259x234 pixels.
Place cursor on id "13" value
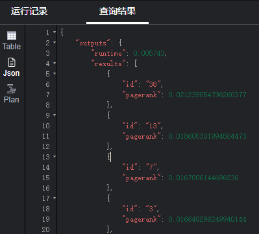click(x=153, y=126)
